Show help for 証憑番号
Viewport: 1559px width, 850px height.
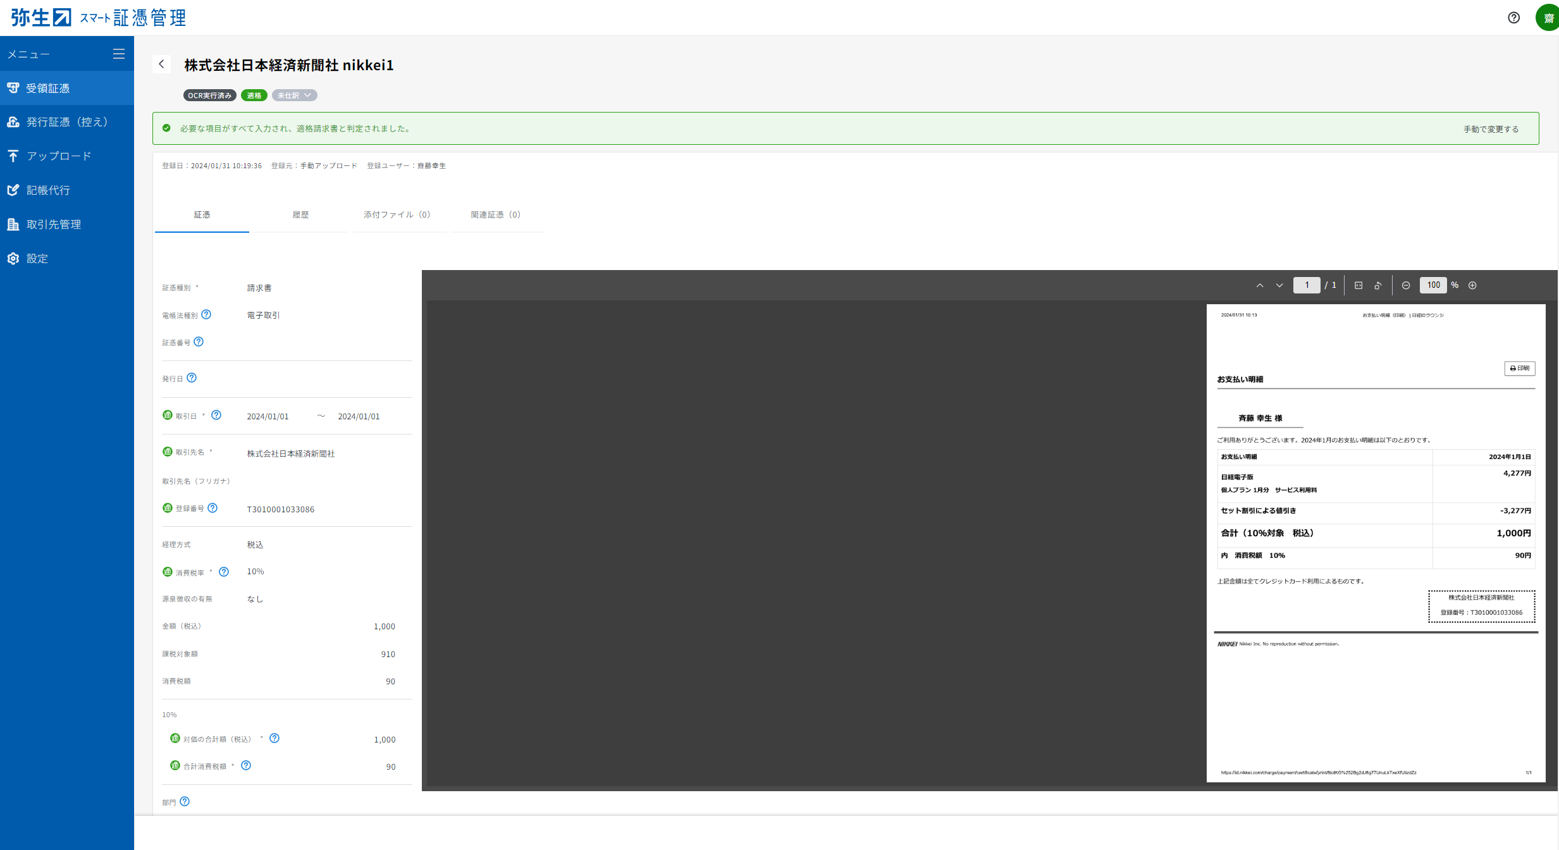click(x=199, y=342)
